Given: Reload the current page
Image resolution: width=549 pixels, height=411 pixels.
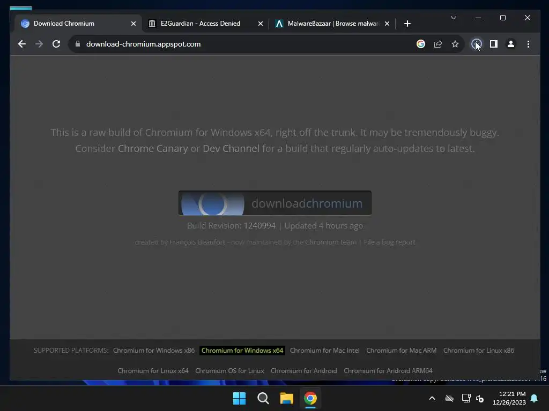Looking at the screenshot, I should tap(56, 44).
